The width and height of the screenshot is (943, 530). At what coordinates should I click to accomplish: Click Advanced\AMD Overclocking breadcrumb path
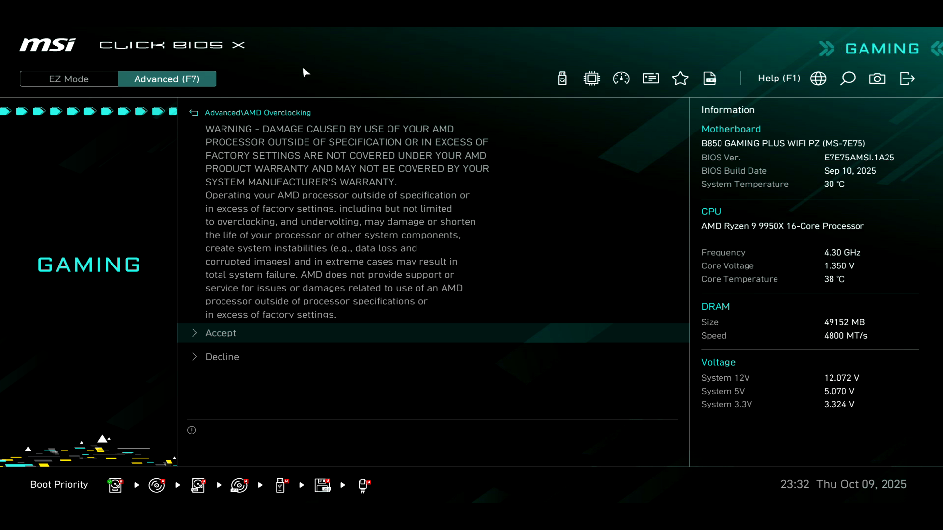(258, 113)
